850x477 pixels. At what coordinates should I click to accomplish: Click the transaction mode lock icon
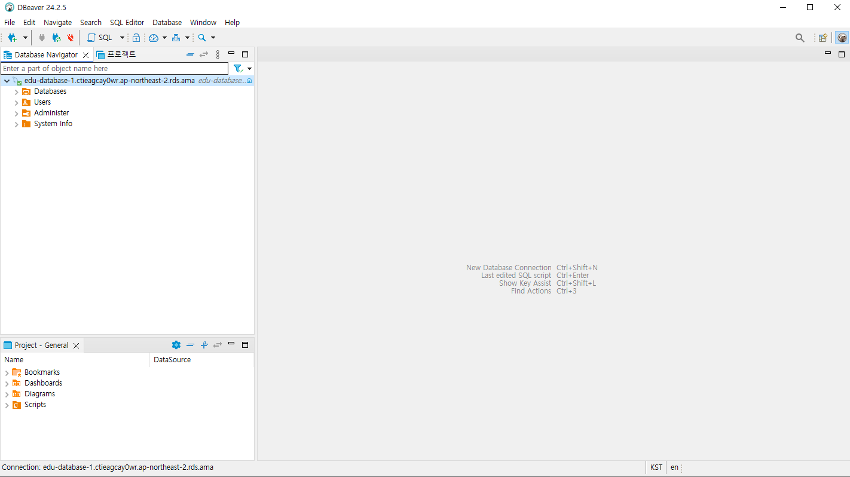pyautogui.click(x=136, y=38)
